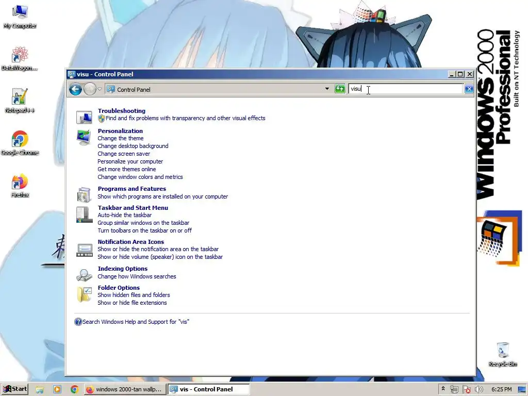Open Find and fix problems with transparency
Image resolution: width=528 pixels, height=396 pixels.
coord(185,118)
